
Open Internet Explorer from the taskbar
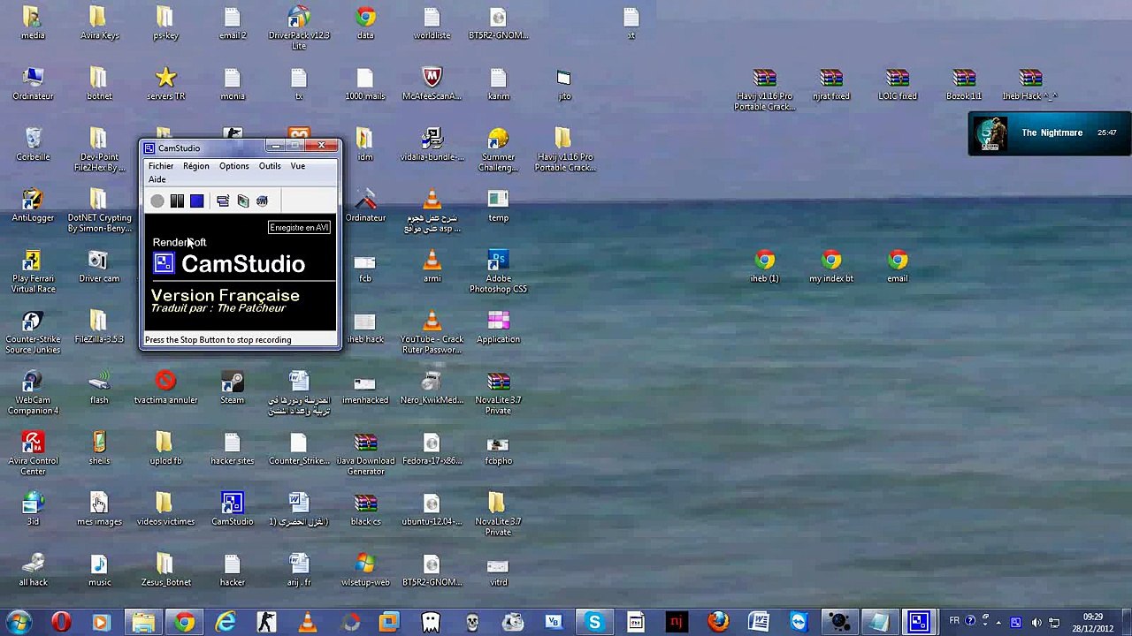tap(226, 622)
